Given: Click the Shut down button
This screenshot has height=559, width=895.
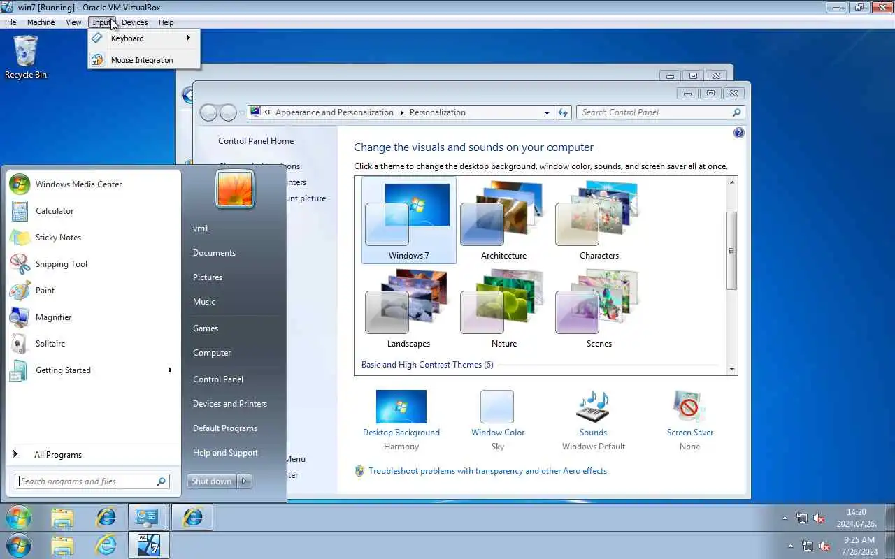Looking at the screenshot, I should pyautogui.click(x=212, y=481).
